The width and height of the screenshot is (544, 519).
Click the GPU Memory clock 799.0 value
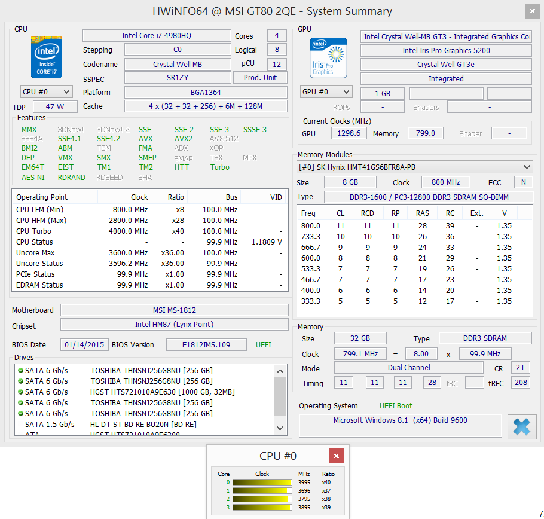coord(426,133)
